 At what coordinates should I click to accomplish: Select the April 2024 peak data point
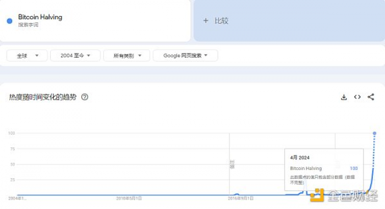click(375, 133)
